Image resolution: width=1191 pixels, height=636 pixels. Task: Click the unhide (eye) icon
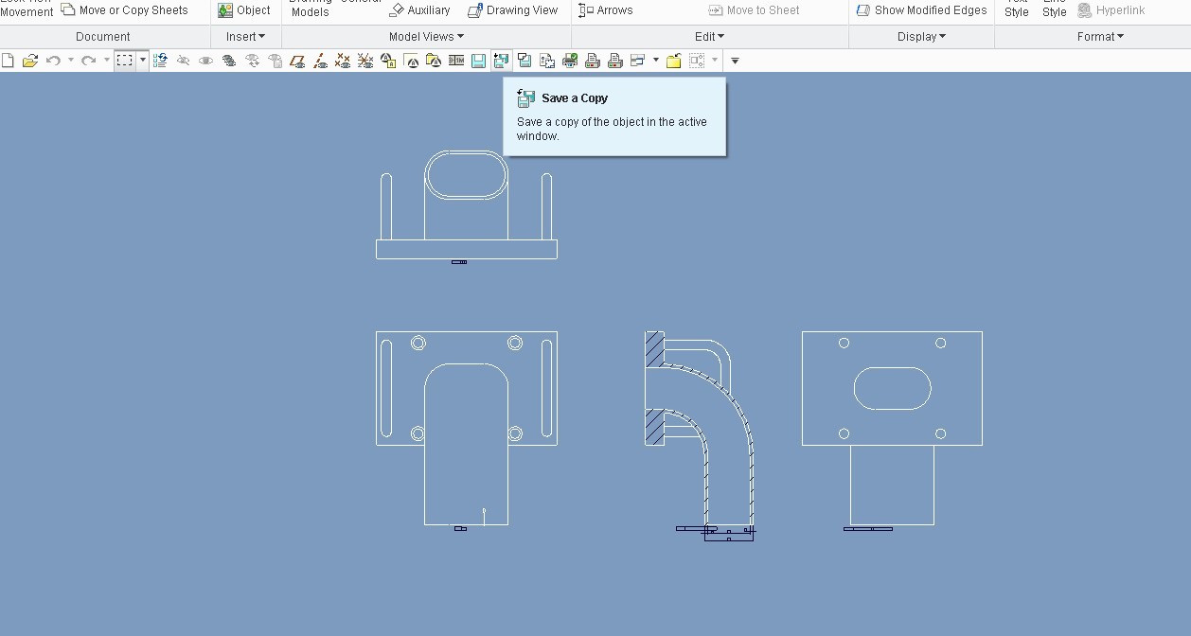205,61
